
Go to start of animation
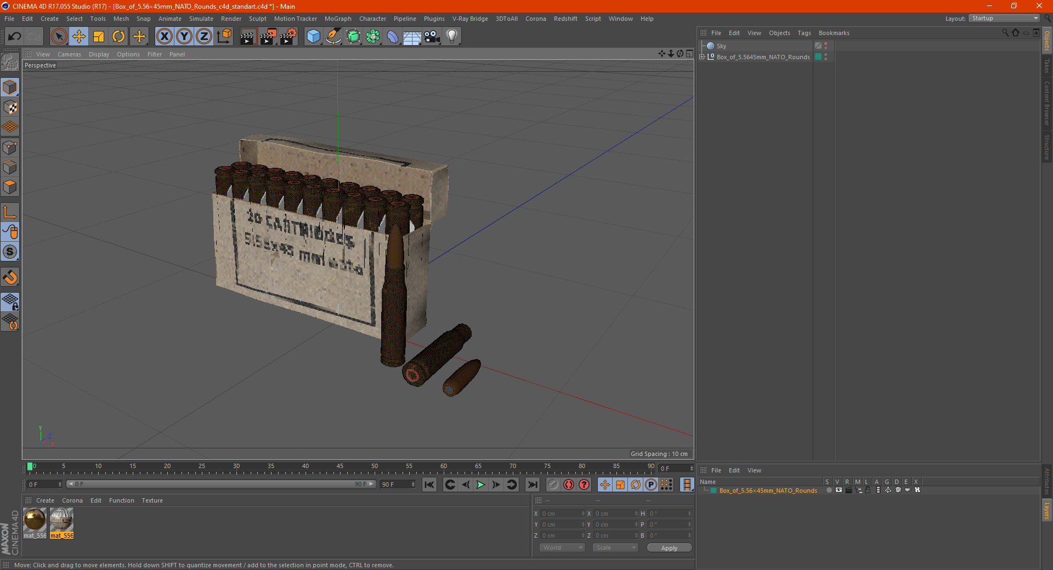click(429, 485)
